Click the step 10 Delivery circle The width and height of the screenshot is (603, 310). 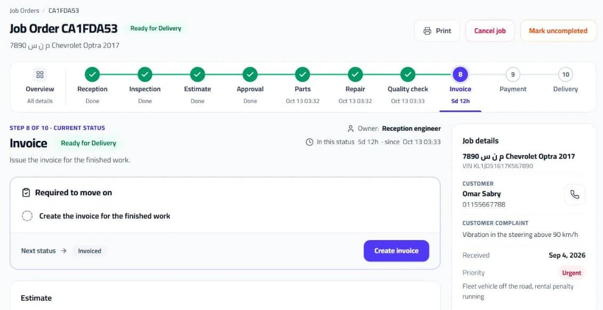[x=566, y=74]
